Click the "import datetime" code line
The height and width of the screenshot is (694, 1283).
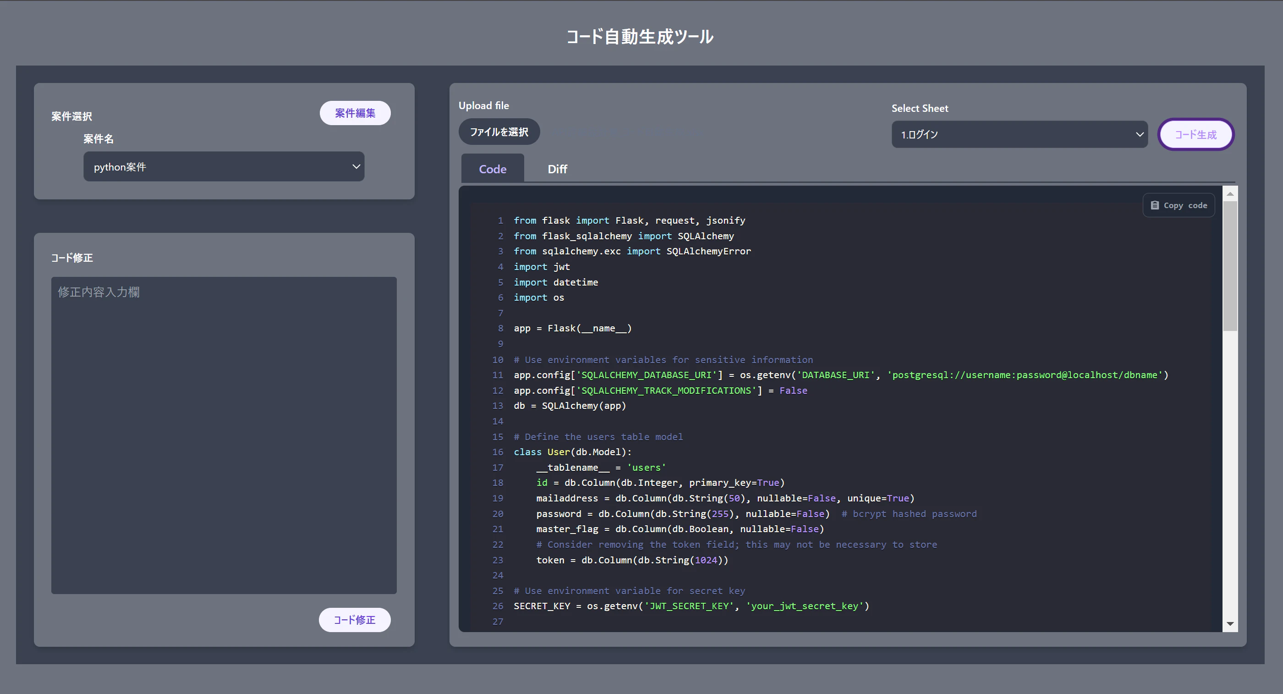[x=555, y=282]
